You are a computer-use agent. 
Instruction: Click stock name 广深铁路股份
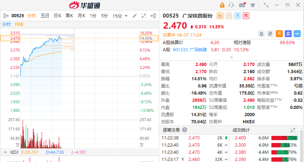[x=197, y=16]
